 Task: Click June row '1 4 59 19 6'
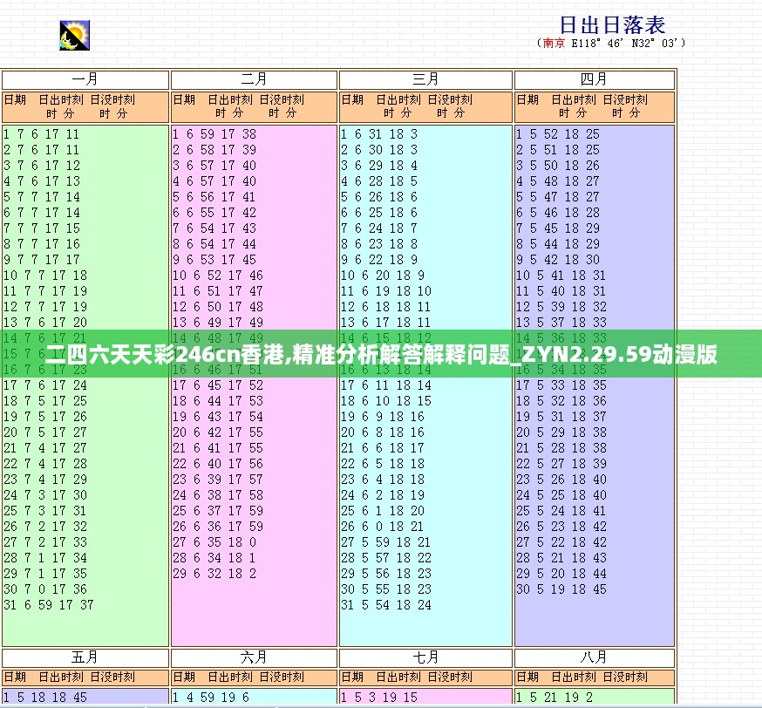pyautogui.click(x=211, y=698)
